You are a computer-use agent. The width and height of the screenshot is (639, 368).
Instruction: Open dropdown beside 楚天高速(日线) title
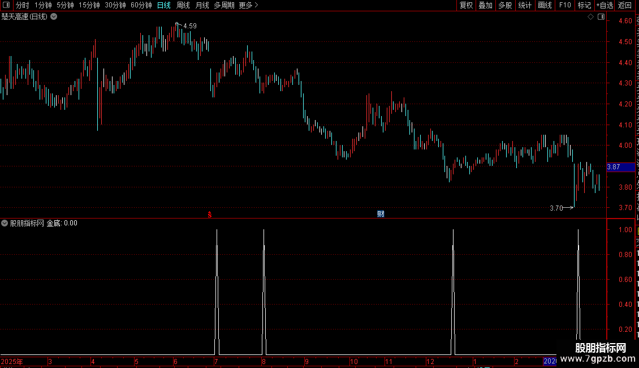(54, 17)
